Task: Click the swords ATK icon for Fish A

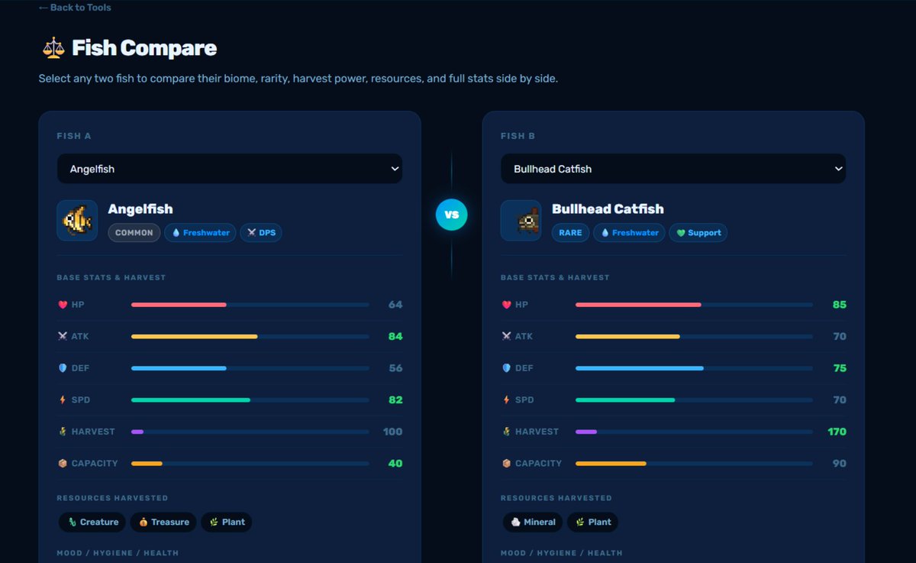Action: pos(63,336)
